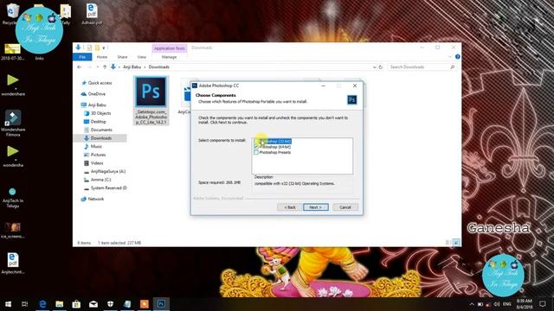The width and height of the screenshot is (554, 311).
Task: Click the Explorer Back navigation arrow
Action: tap(80, 67)
